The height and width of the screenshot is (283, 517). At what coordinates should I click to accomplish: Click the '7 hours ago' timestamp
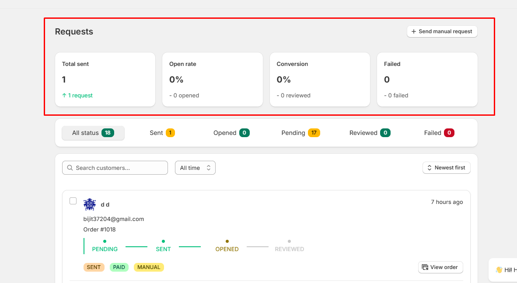[x=447, y=202]
